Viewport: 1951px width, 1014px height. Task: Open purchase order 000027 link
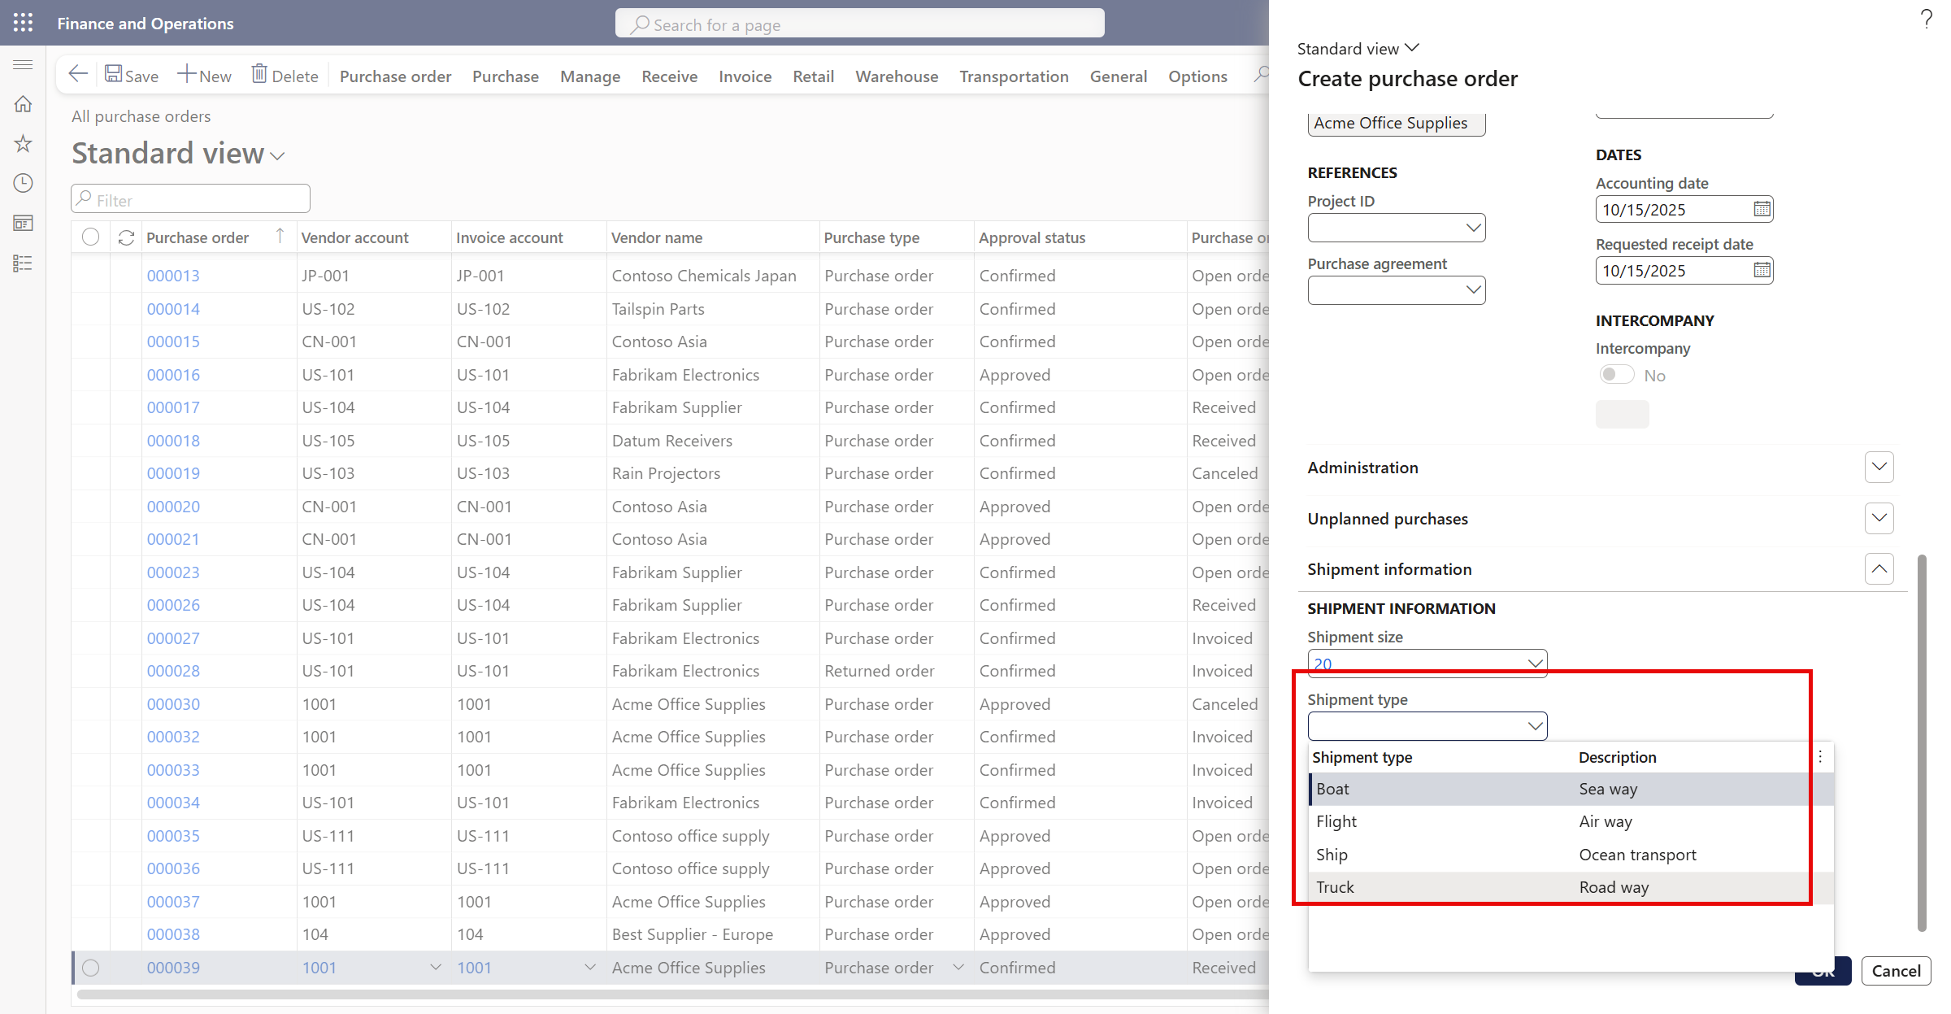click(173, 638)
